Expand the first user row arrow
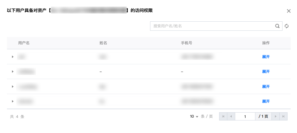This screenshot has width=297, height=133. pyautogui.click(x=13, y=57)
